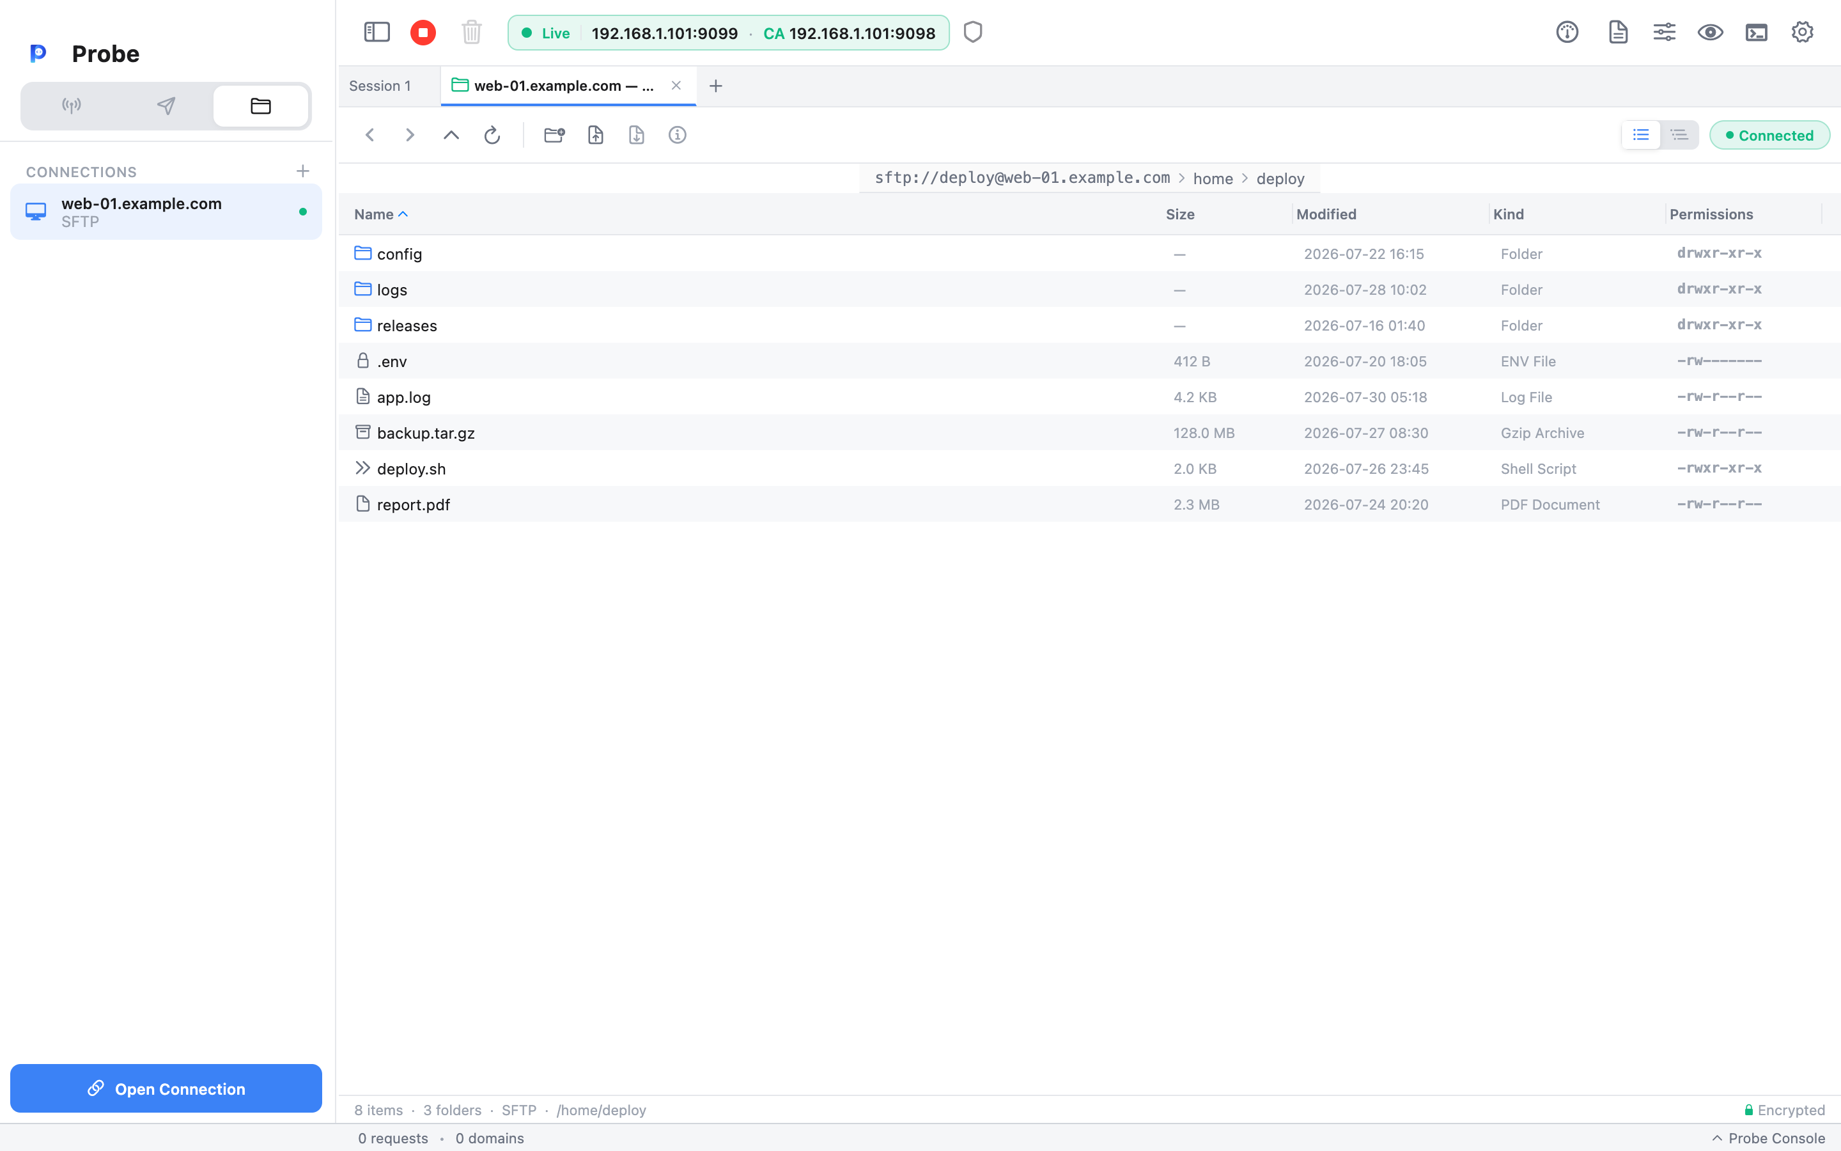Click the 128.0 MB size cell
Viewport: 1841px width, 1151px height.
point(1204,432)
